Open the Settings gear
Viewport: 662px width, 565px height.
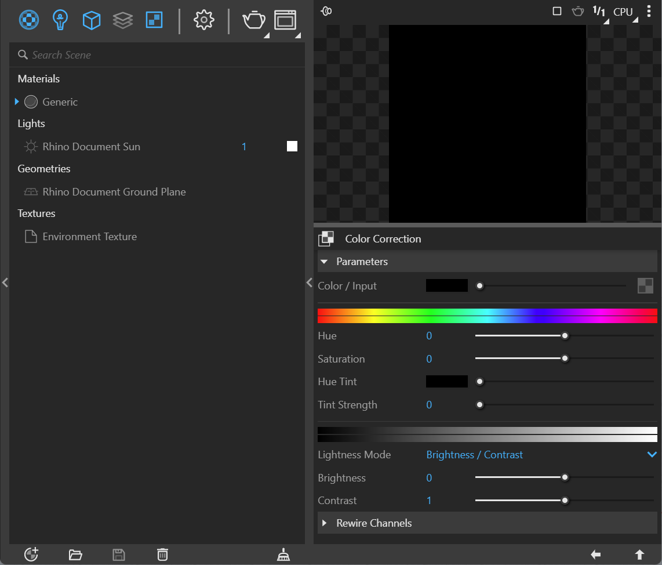(x=204, y=20)
